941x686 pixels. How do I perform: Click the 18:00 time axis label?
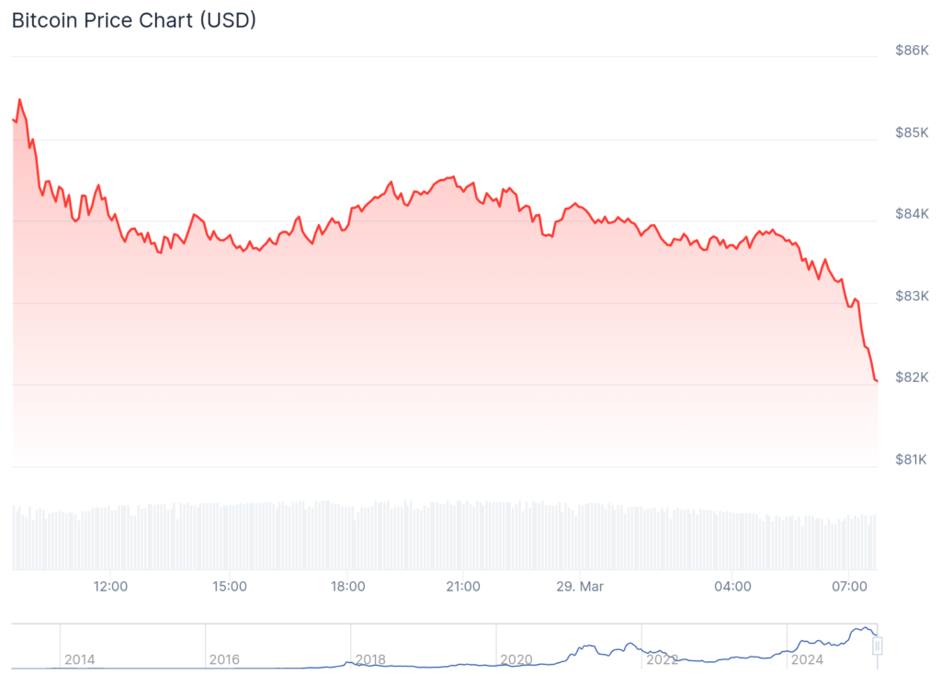point(347,586)
